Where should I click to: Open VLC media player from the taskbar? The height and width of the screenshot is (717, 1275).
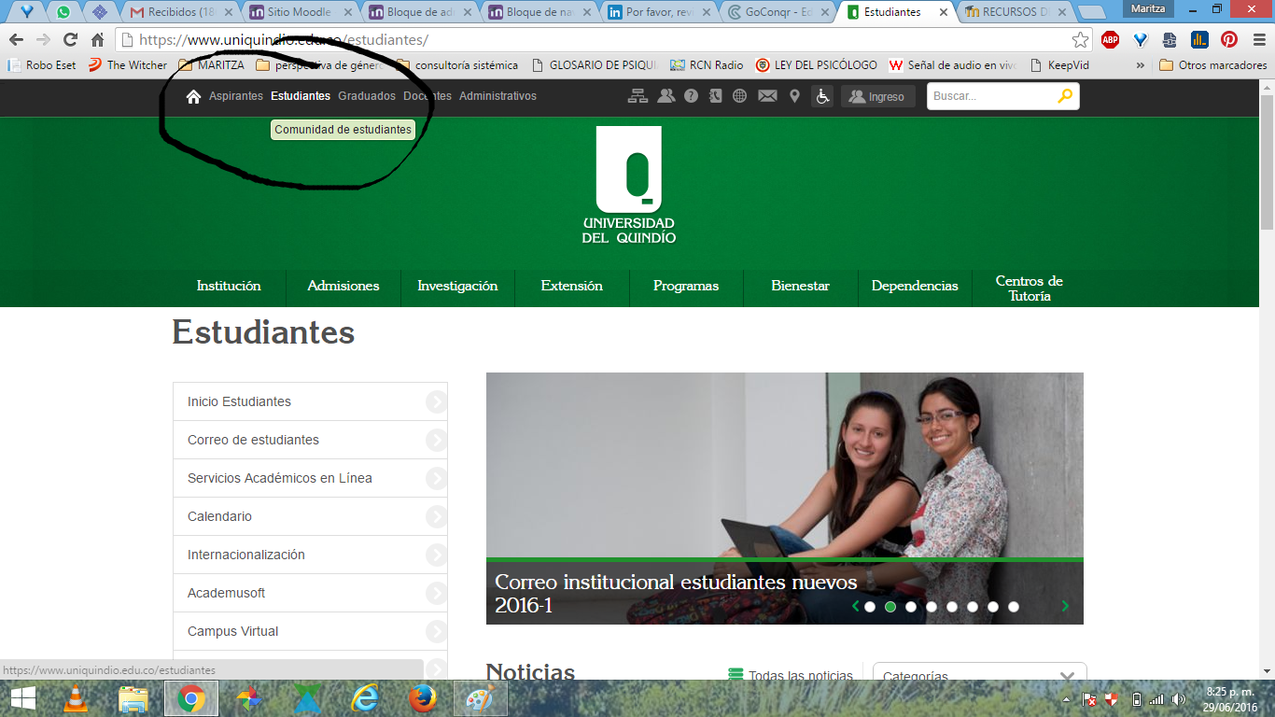pyautogui.click(x=75, y=698)
